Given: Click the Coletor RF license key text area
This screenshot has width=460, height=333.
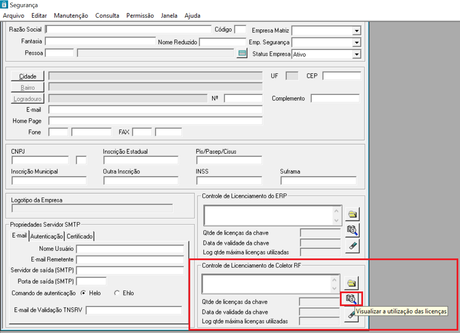Looking at the screenshot, I should (x=266, y=284).
